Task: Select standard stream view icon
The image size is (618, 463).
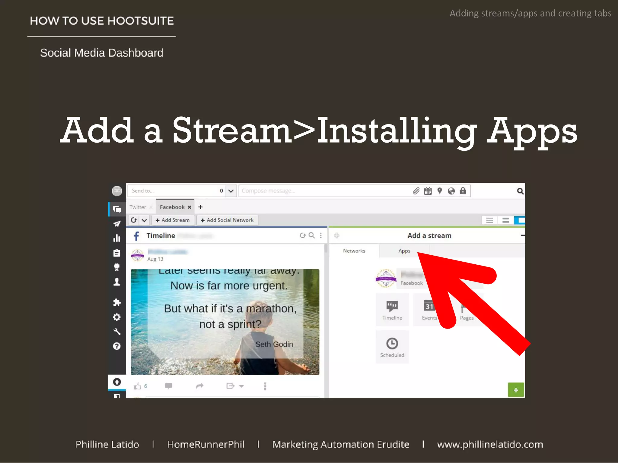Action: [506, 220]
